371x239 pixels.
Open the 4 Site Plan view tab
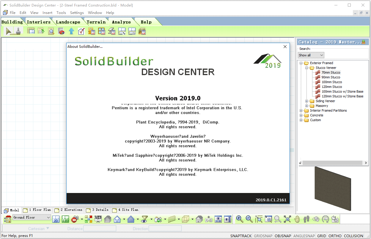pyautogui.click(x=125, y=210)
